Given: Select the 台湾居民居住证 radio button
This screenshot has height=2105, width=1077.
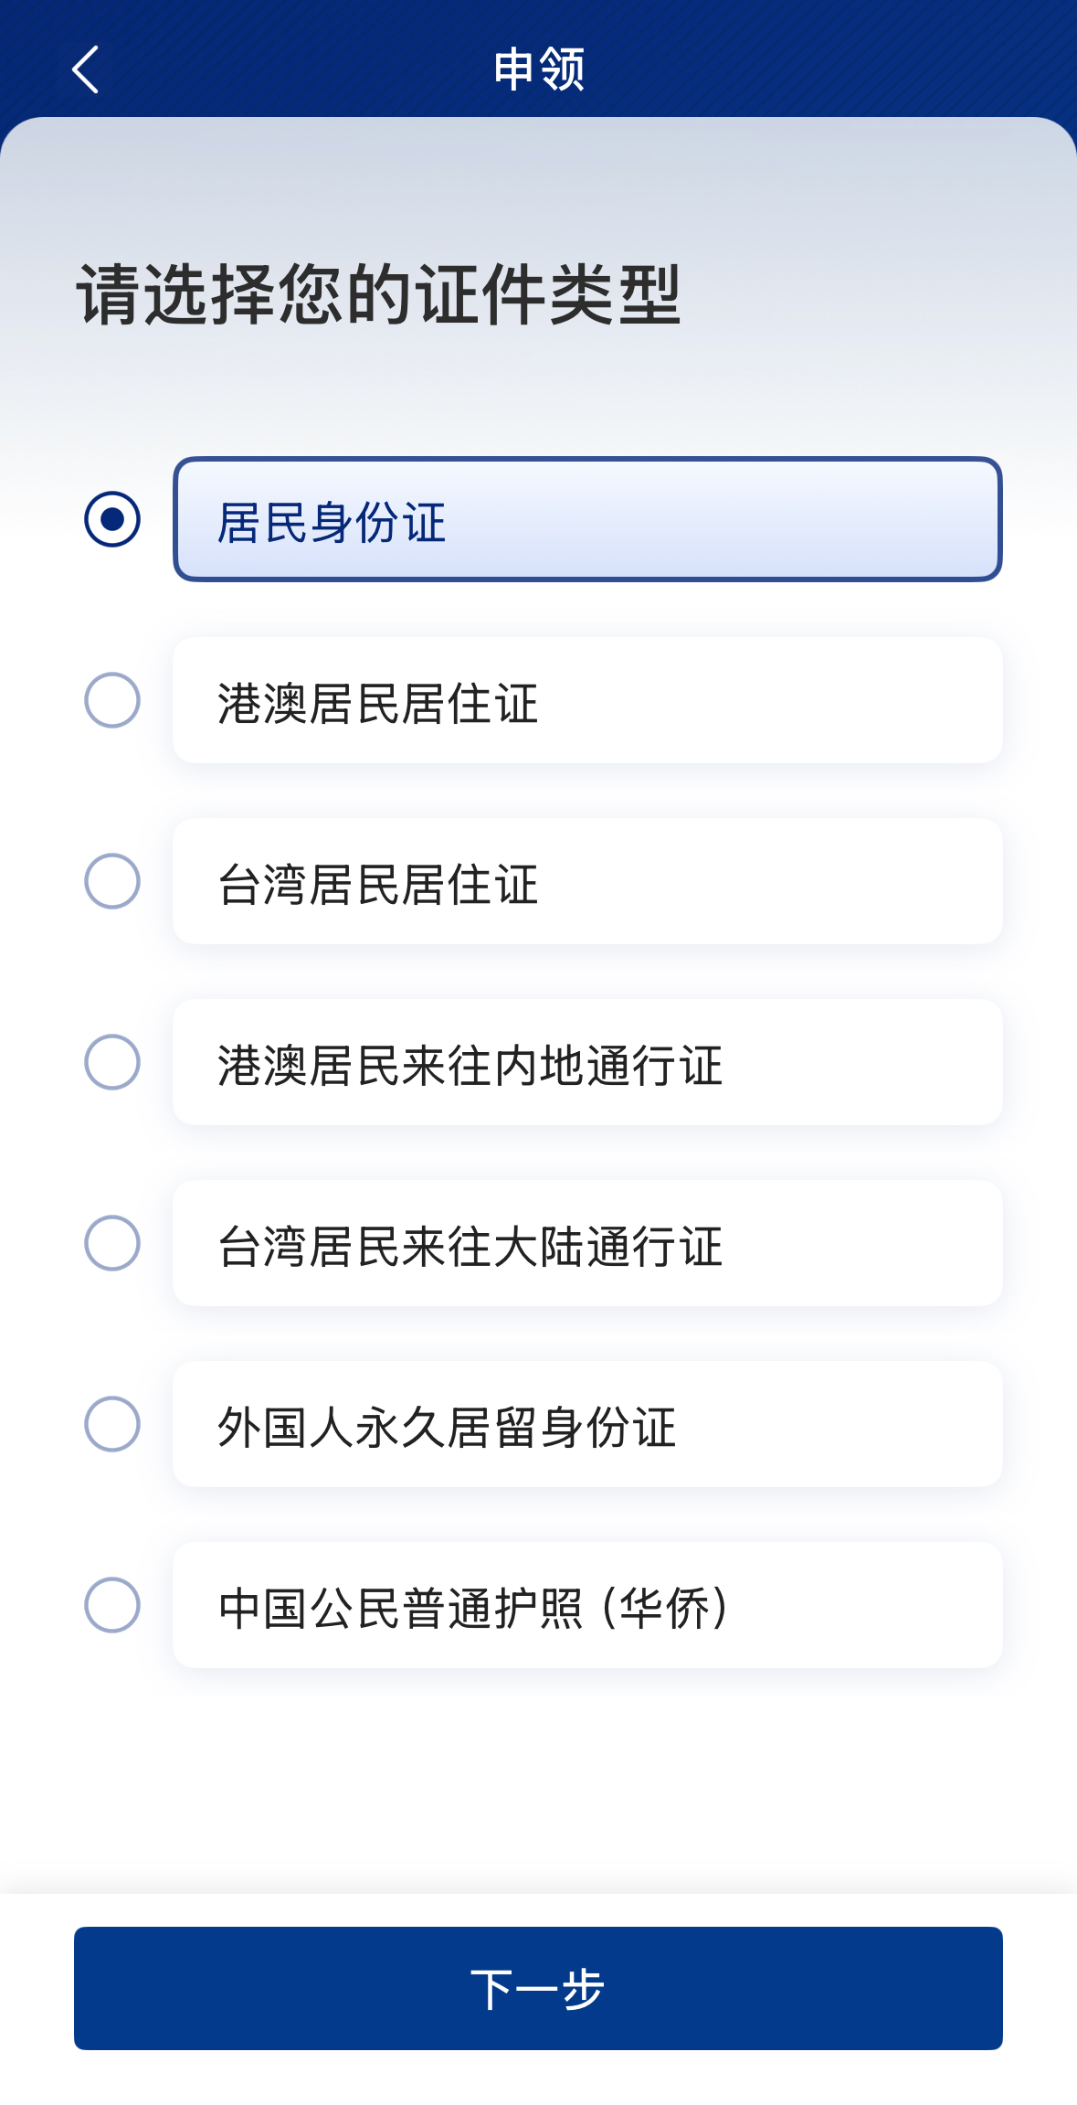Looking at the screenshot, I should tap(112, 881).
